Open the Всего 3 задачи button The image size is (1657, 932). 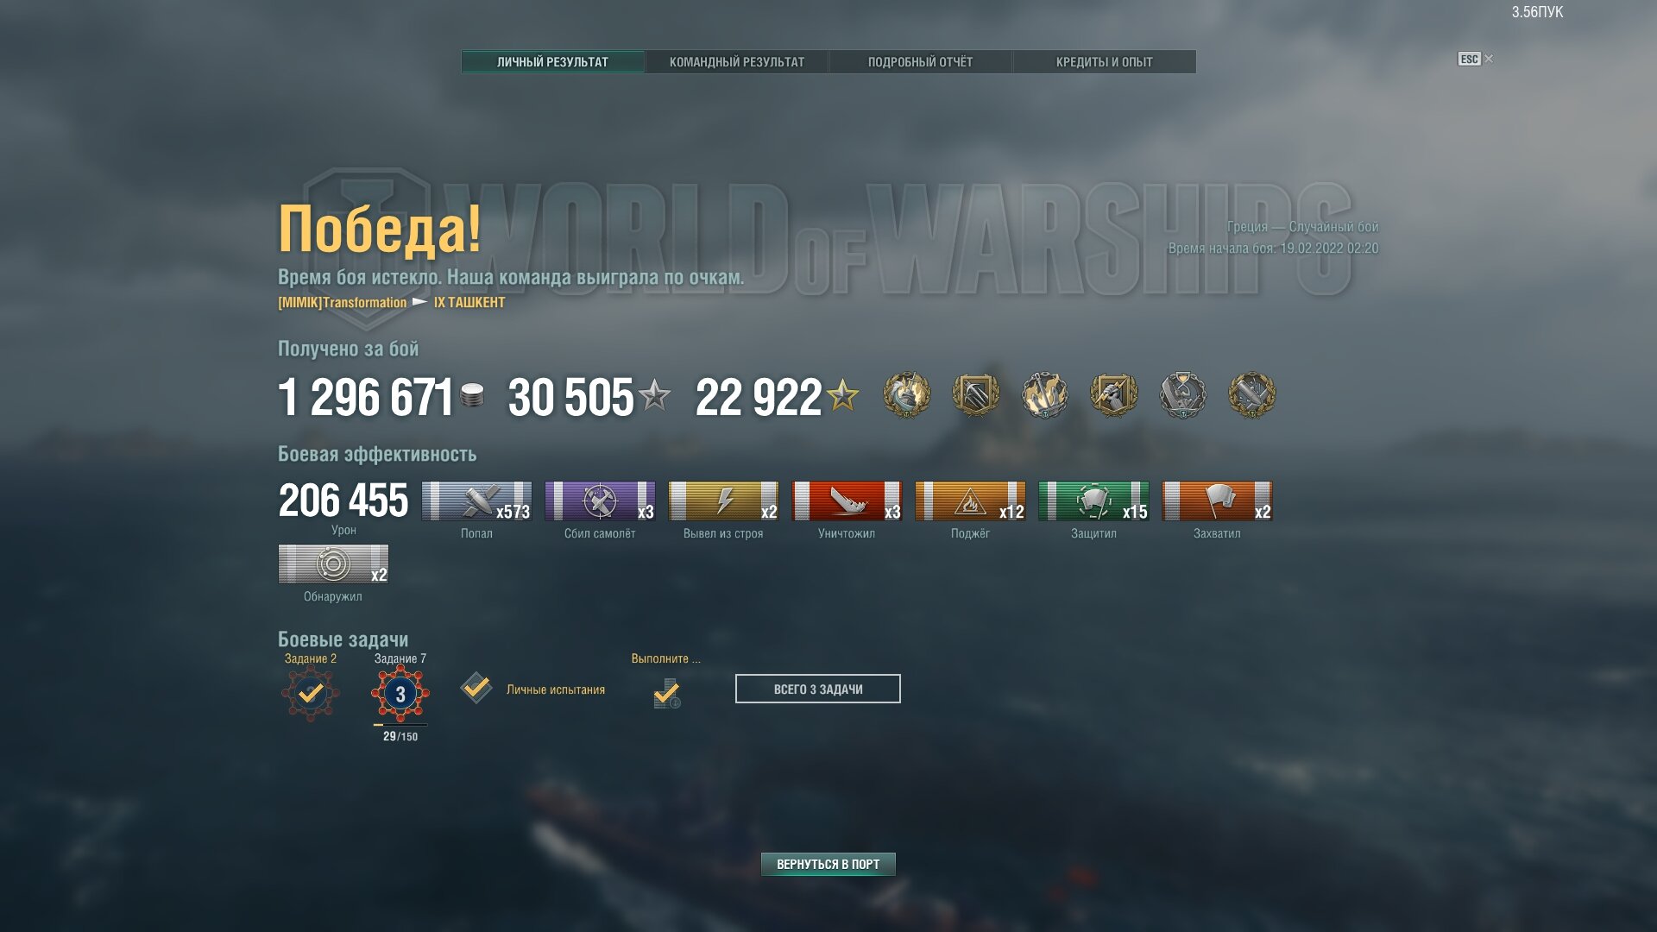(x=817, y=689)
